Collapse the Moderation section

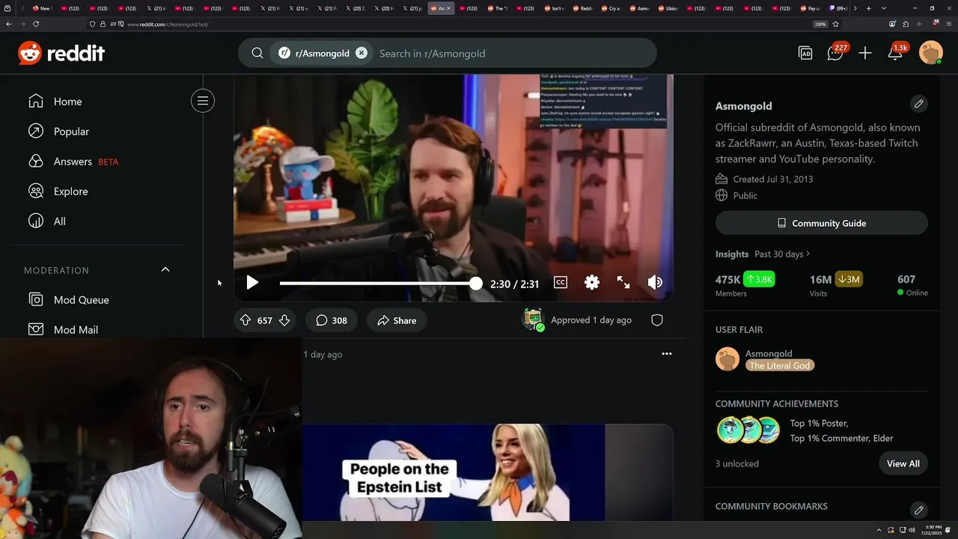coord(165,269)
